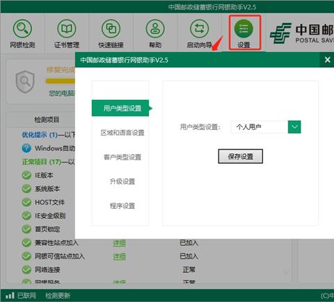Click the 已联网 status text
334x302 pixels.
tap(27, 296)
